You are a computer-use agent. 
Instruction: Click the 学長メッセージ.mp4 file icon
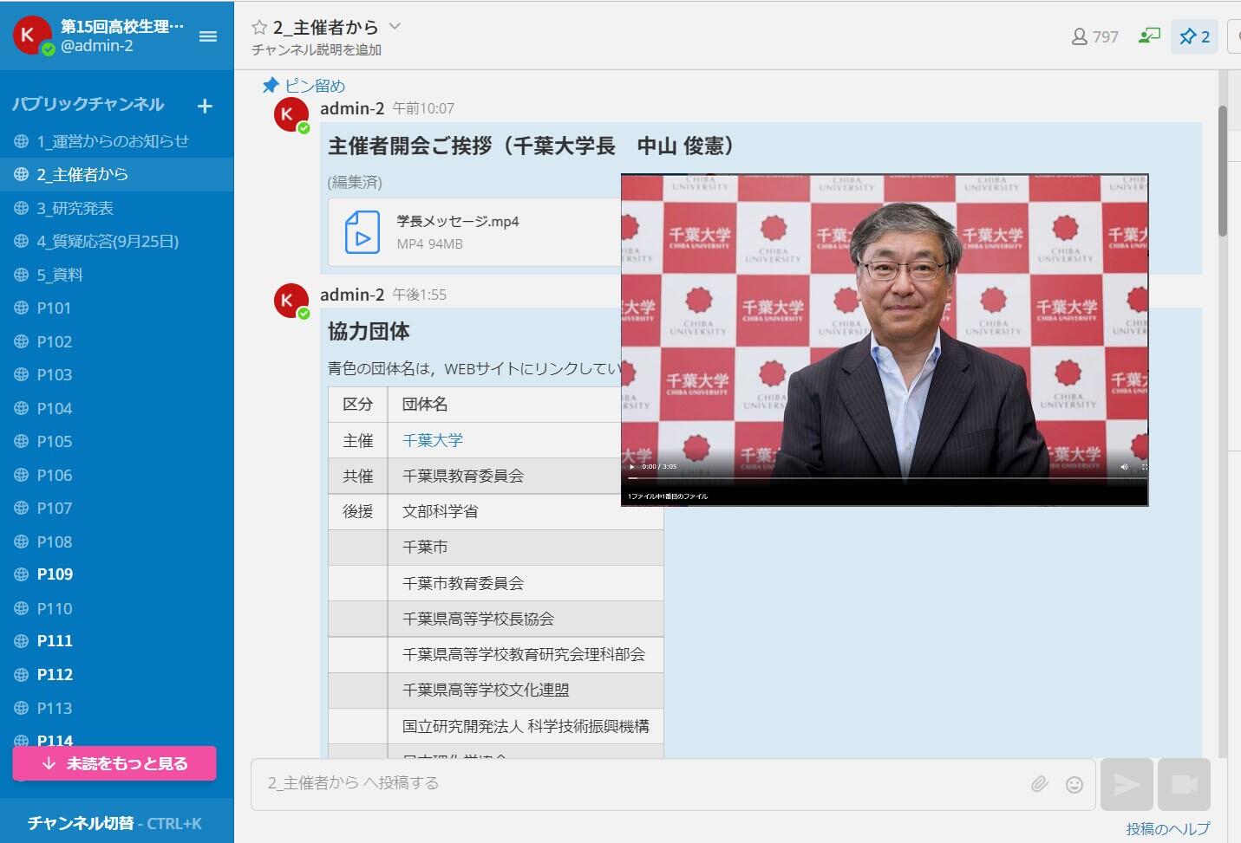[x=363, y=232]
